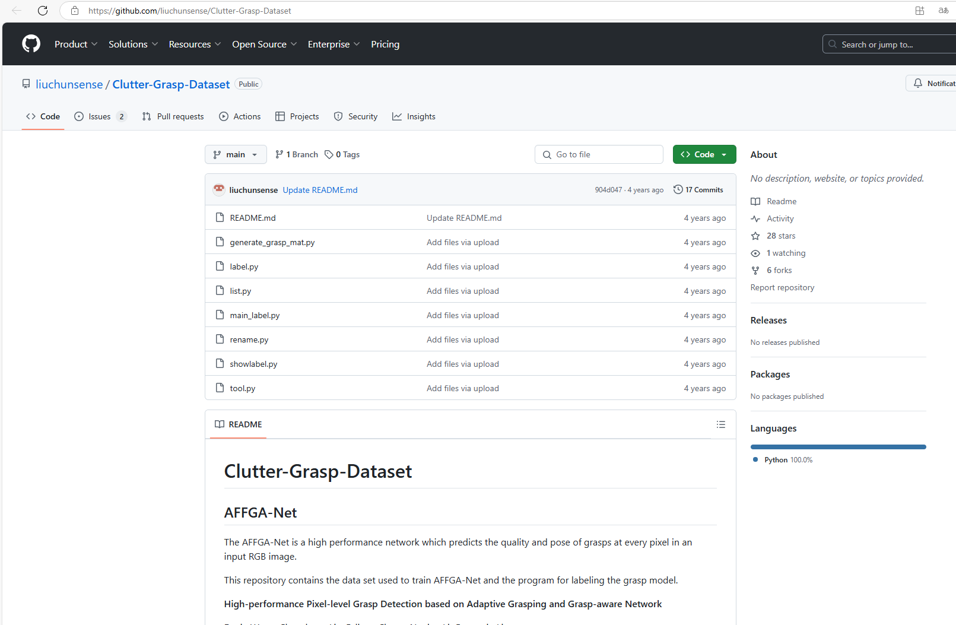Click the blue Python language bar
956x625 pixels.
(838, 447)
